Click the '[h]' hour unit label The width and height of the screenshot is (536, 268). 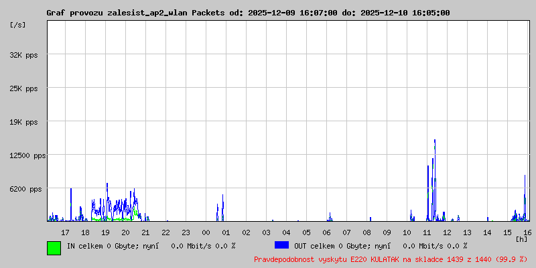pyautogui.click(x=522, y=239)
